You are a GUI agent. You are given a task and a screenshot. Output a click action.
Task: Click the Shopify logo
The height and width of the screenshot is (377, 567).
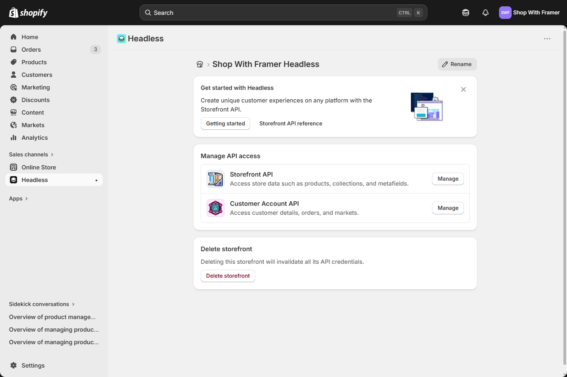point(28,13)
